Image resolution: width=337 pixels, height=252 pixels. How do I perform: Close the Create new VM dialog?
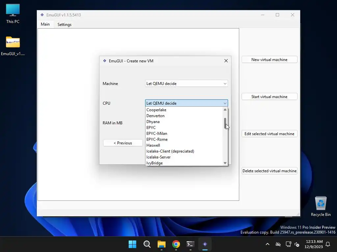(226, 61)
